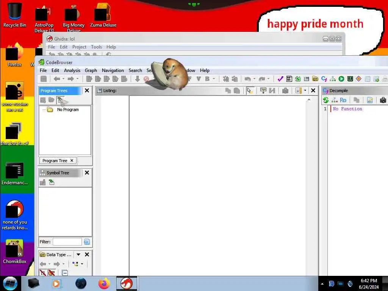Toggle the data type filter-arrays crossed icon

(42, 273)
